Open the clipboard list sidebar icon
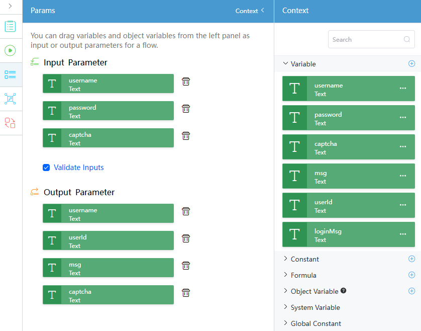This screenshot has width=421, height=331. [x=10, y=26]
